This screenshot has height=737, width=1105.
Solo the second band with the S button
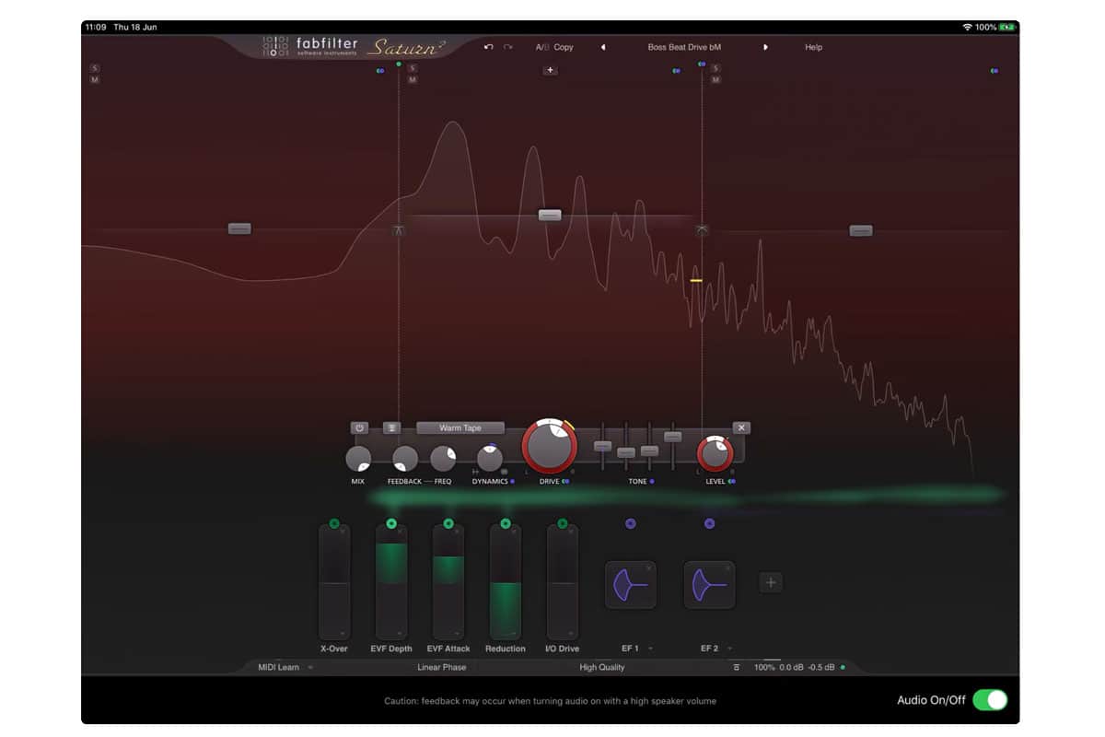[x=413, y=68]
